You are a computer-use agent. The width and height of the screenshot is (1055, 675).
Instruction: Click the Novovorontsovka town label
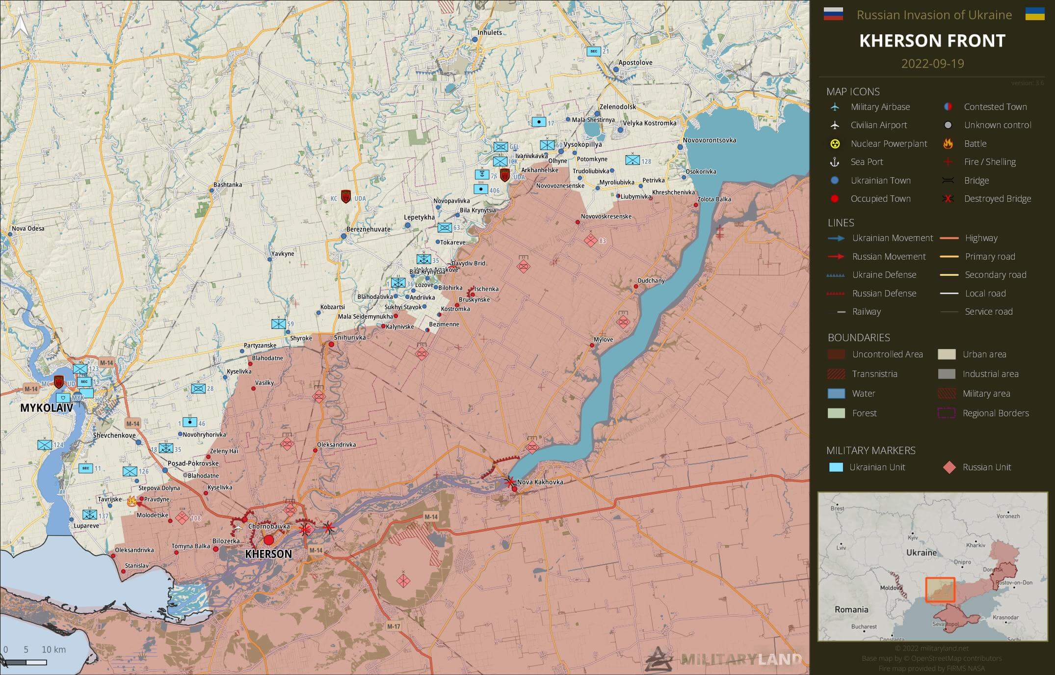coord(710,140)
